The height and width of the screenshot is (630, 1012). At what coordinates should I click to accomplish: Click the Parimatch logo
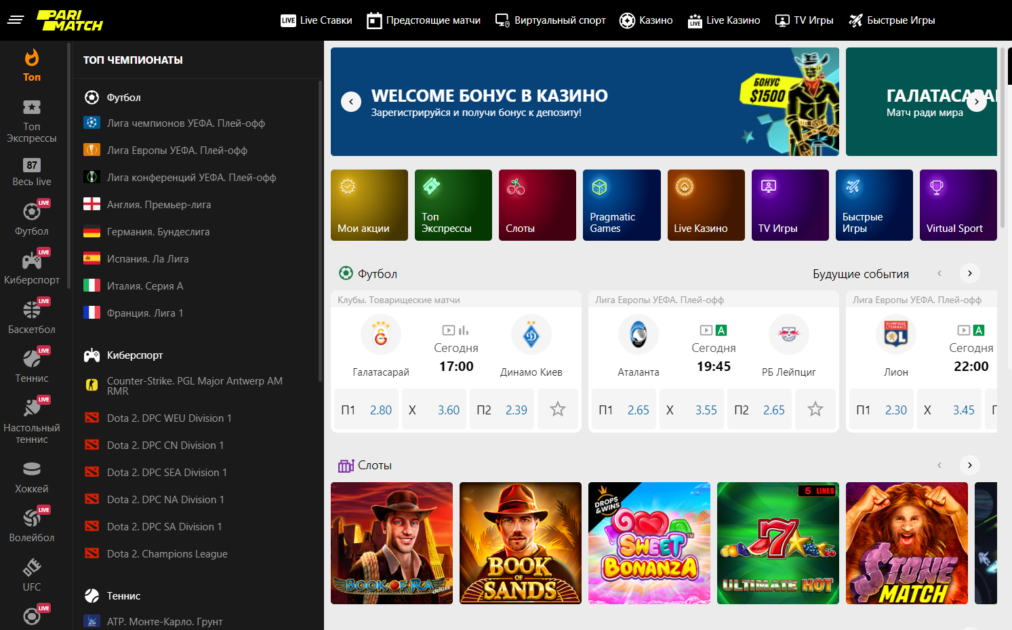pyautogui.click(x=70, y=20)
